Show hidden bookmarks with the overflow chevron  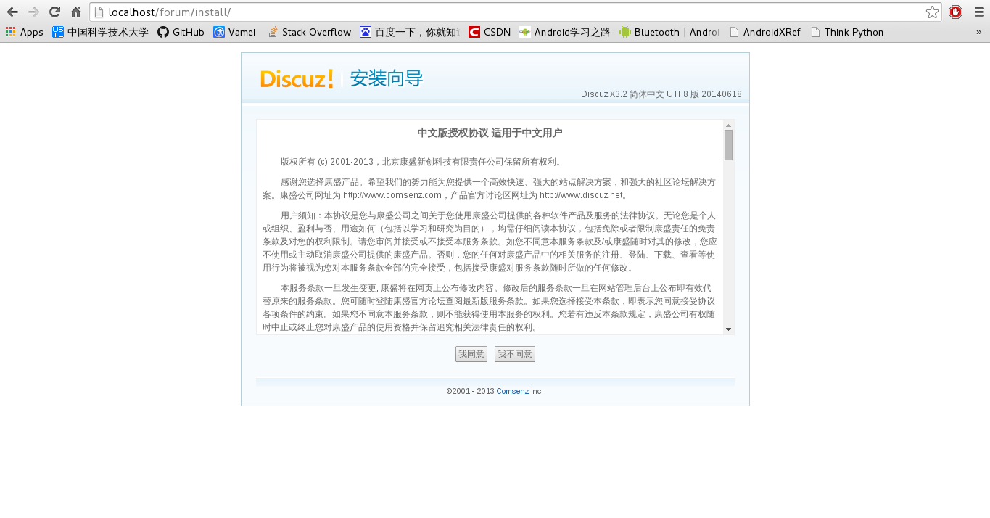tap(978, 32)
